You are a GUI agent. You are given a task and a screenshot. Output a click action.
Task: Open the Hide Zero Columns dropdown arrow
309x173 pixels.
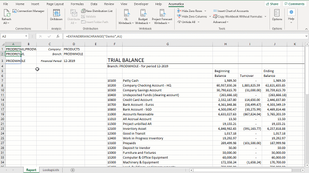coord(210,16)
